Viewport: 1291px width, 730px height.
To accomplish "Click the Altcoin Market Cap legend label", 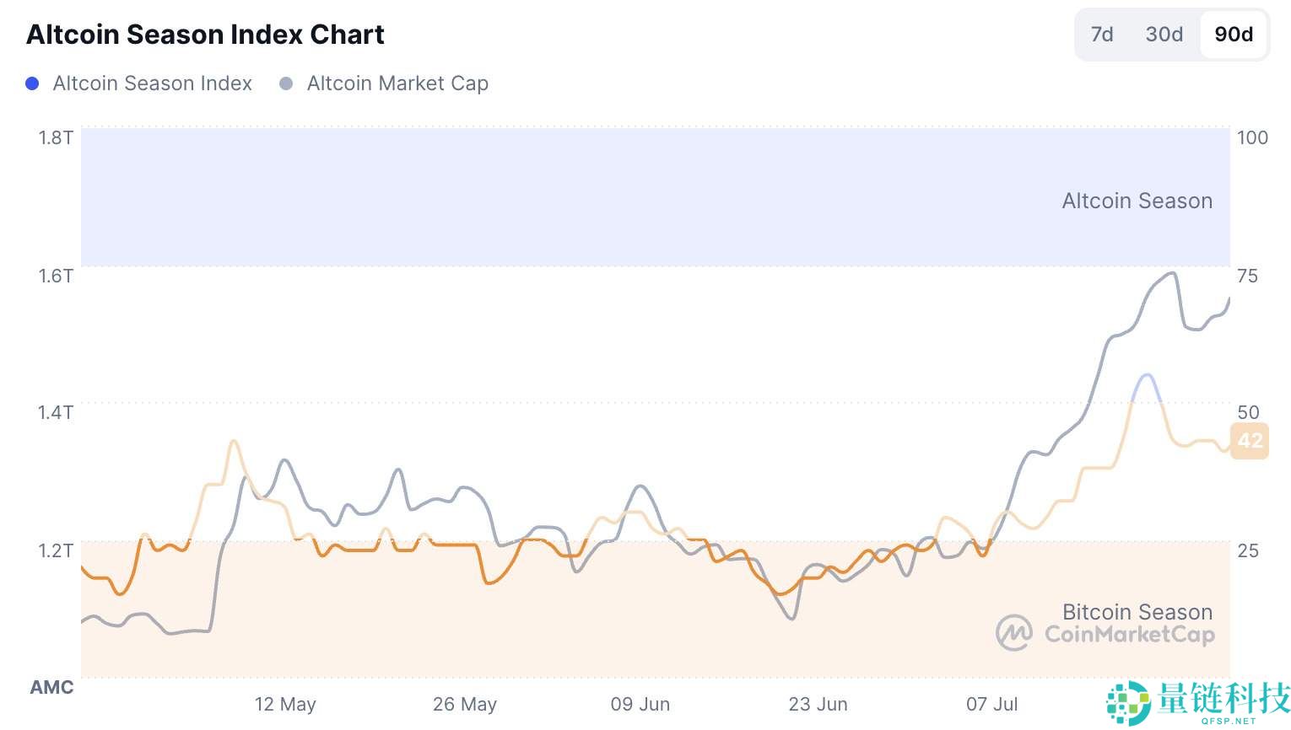I will [397, 83].
